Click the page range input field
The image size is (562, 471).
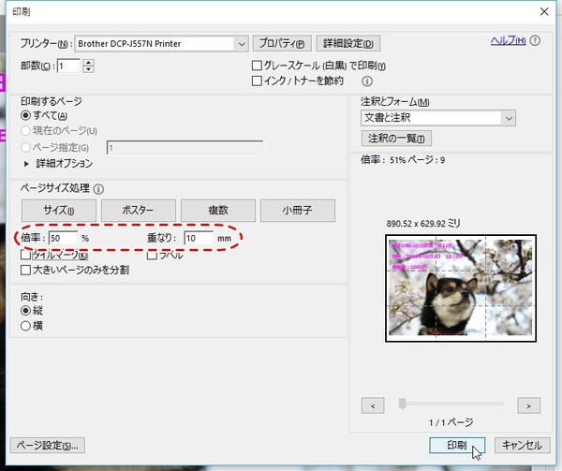(x=185, y=148)
